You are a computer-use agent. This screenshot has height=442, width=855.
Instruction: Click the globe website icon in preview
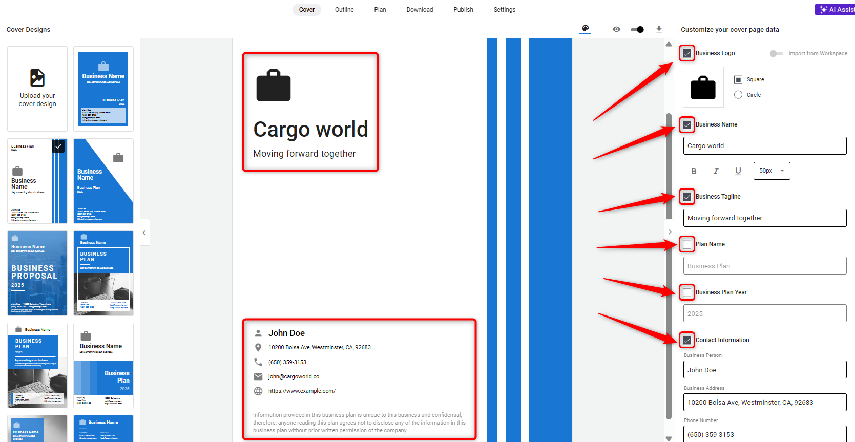point(258,391)
